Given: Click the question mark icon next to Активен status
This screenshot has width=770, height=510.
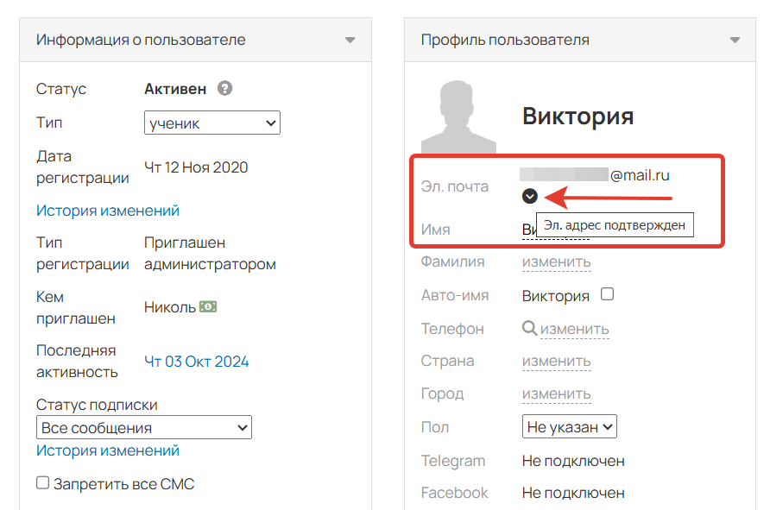Looking at the screenshot, I should (x=224, y=87).
